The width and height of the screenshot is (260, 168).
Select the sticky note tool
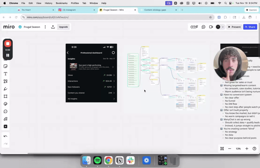click(x=6, y=66)
